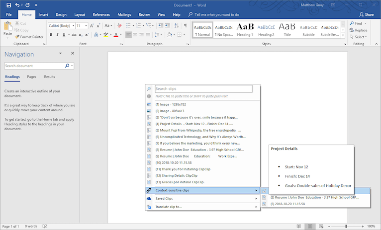
Task: Toggle Underline formatting button
Action: pyautogui.click(x=64, y=35)
